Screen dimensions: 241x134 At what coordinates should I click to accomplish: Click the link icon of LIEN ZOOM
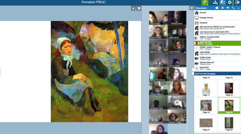click(x=197, y=53)
